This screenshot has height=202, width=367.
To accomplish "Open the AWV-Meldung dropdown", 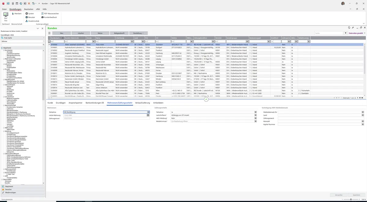I will (x=255, y=118).
